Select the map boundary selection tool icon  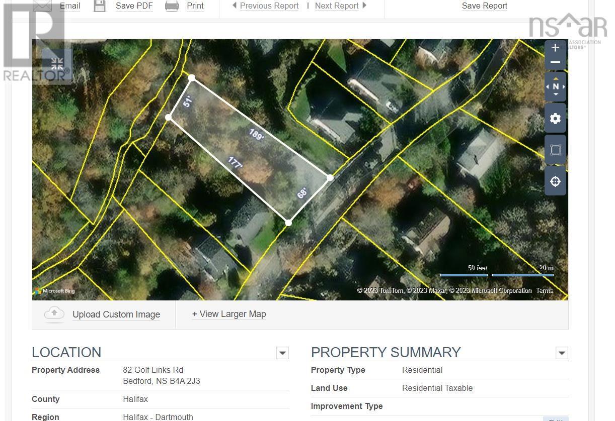point(555,149)
